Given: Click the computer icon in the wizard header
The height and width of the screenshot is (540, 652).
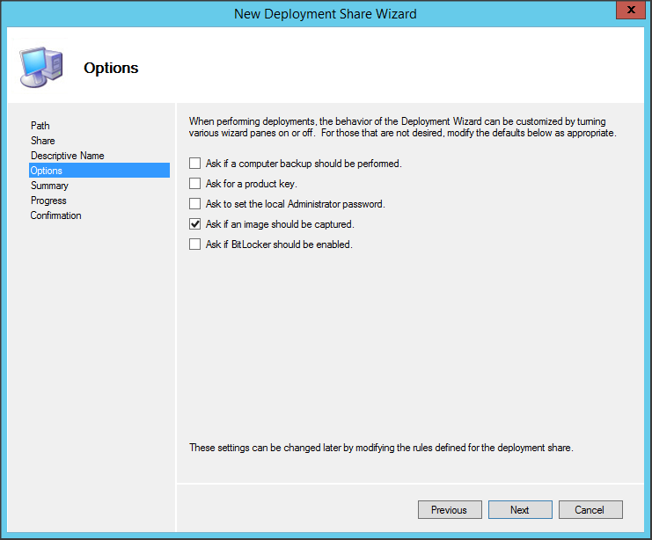Looking at the screenshot, I should (x=40, y=67).
